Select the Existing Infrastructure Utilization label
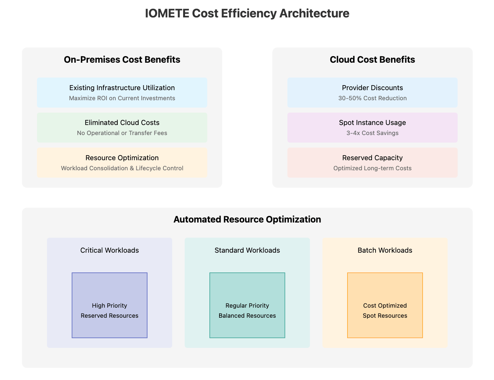Screen dimensions: 494x380 (x=122, y=88)
